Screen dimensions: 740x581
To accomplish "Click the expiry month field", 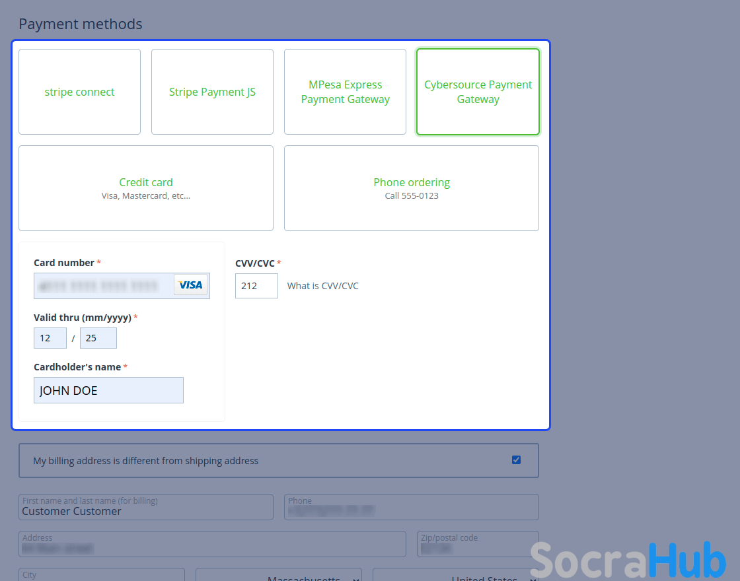I will point(50,338).
